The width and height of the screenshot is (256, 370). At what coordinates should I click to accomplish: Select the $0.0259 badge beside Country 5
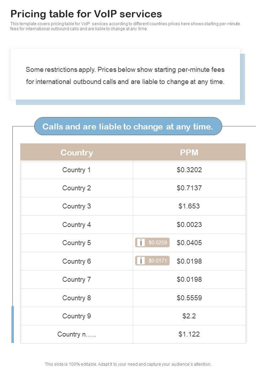155,243
